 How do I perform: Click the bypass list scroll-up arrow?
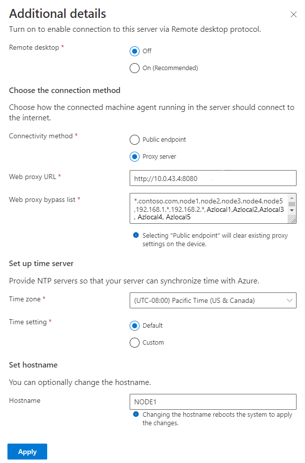(x=292, y=198)
